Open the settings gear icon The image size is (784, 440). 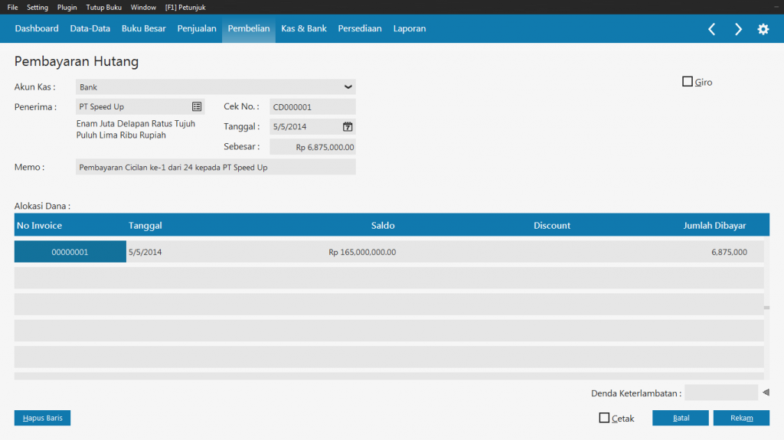tap(763, 29)
